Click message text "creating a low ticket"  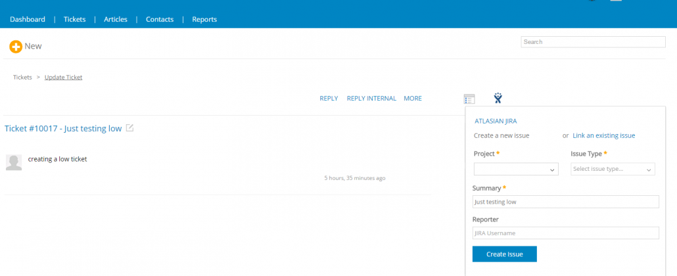[57, 159]
